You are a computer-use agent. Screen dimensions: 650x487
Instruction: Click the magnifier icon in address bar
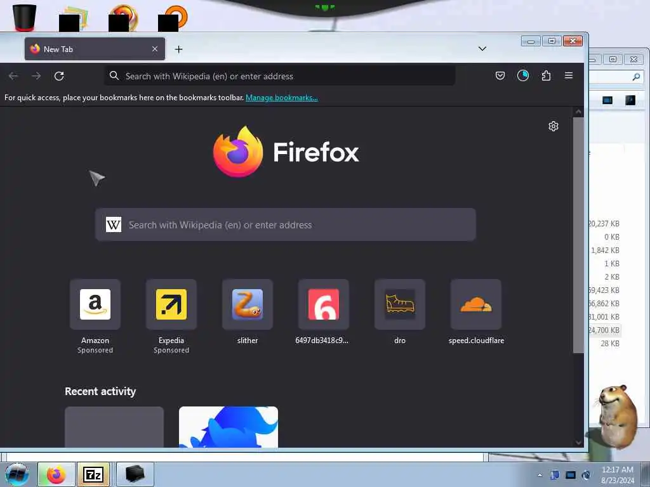(114, 76)
